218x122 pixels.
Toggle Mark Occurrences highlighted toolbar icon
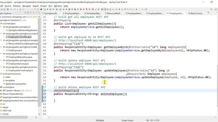pyautogui.click(x=105, y=9)
